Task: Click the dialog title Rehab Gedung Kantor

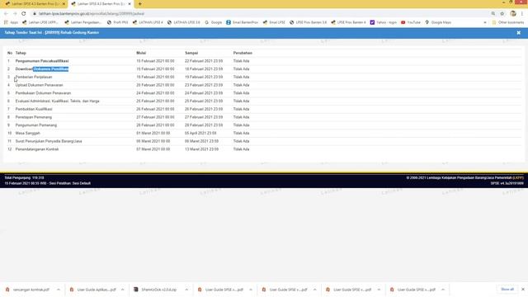Action: [79, 33]
